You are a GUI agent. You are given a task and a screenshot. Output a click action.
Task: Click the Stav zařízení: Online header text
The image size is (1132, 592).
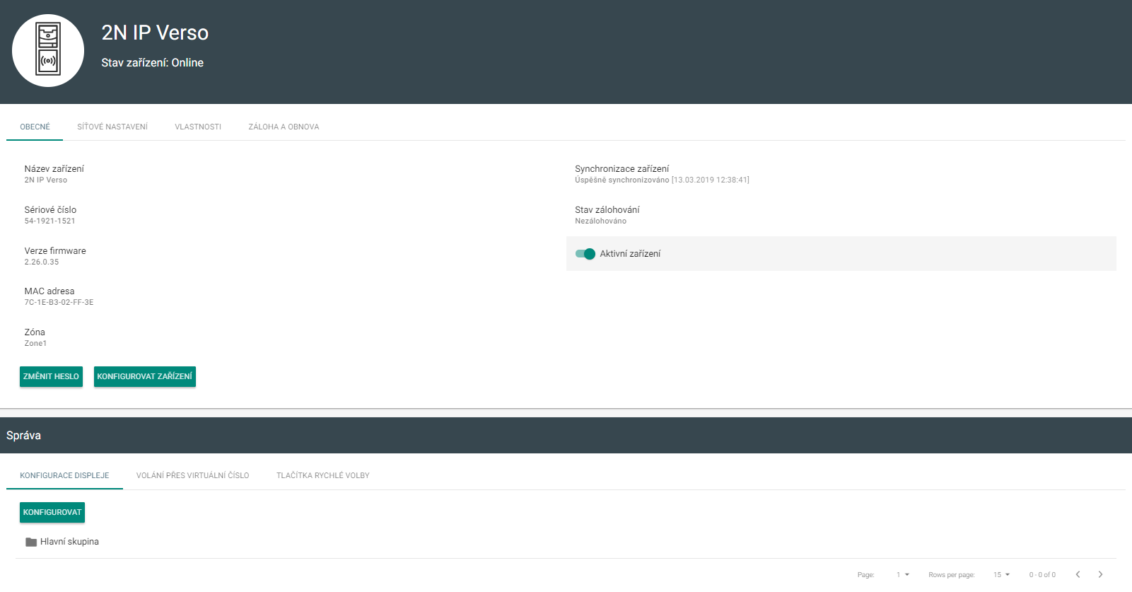coord(152,63)
